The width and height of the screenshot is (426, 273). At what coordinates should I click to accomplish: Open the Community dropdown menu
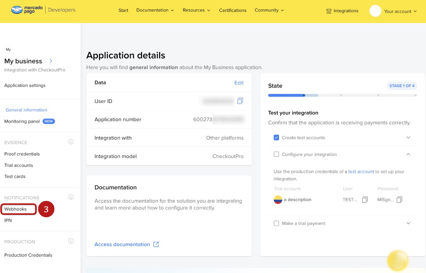269,10
